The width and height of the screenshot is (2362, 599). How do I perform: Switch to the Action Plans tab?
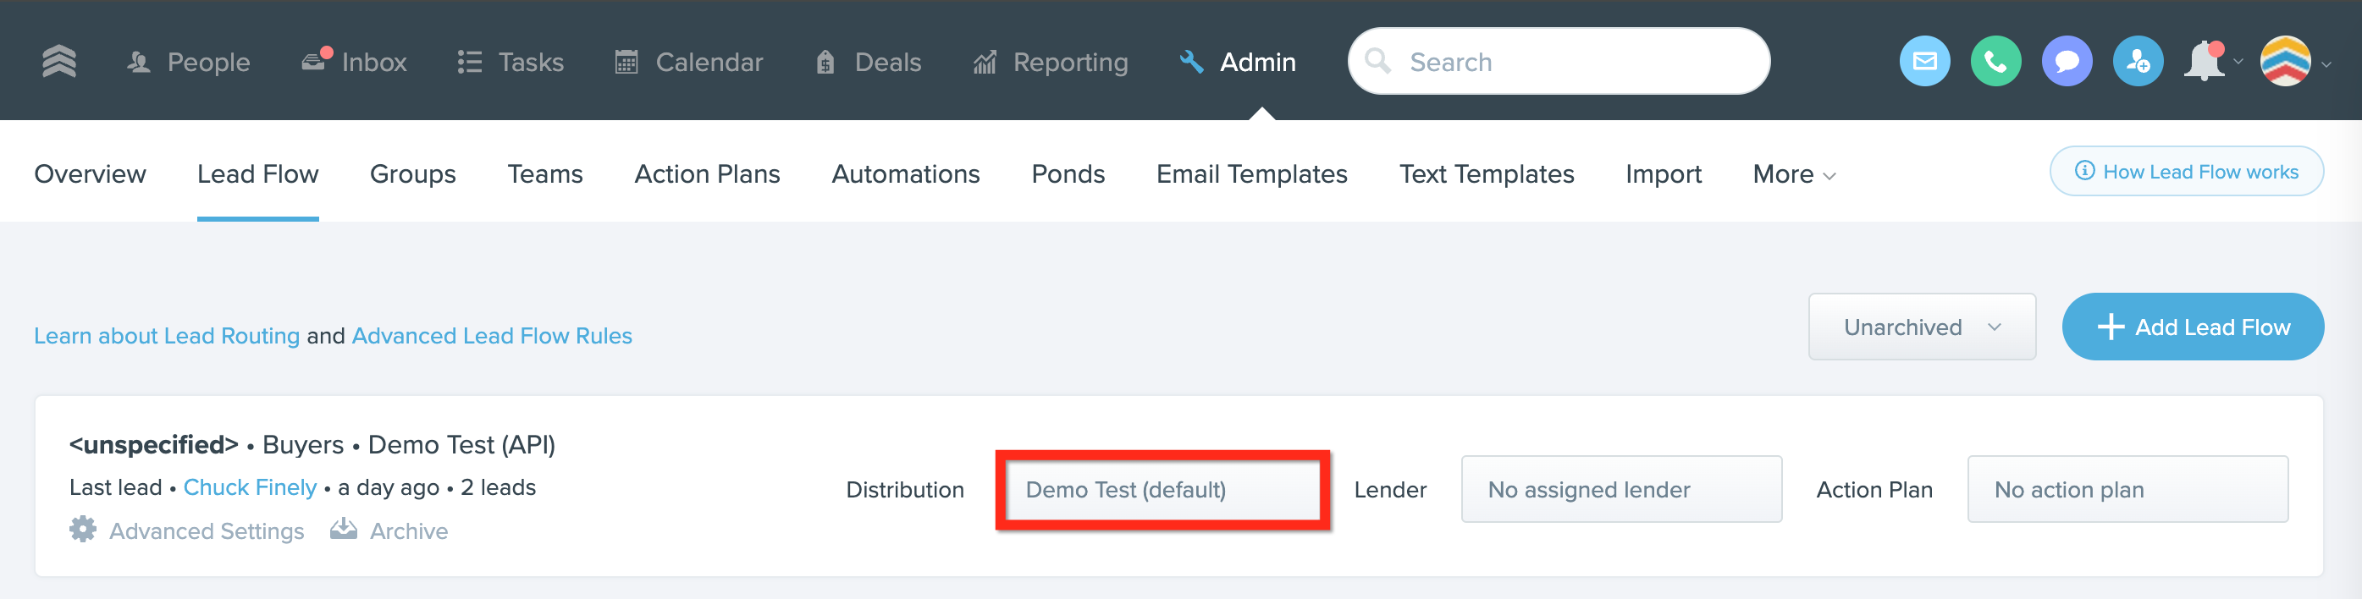click(x=706, y=174)
